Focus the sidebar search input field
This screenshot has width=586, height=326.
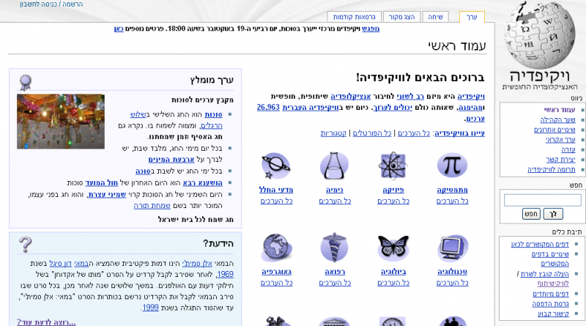click(542, 200)
